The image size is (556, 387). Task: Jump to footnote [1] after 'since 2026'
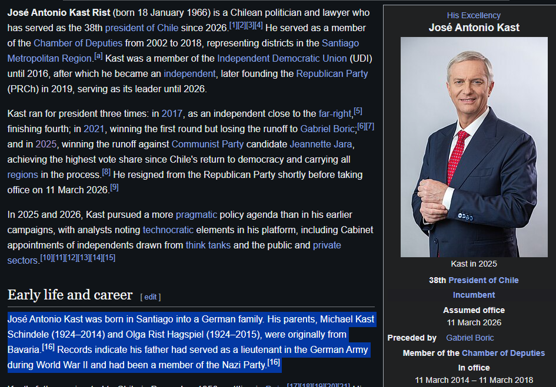[234, 25]
